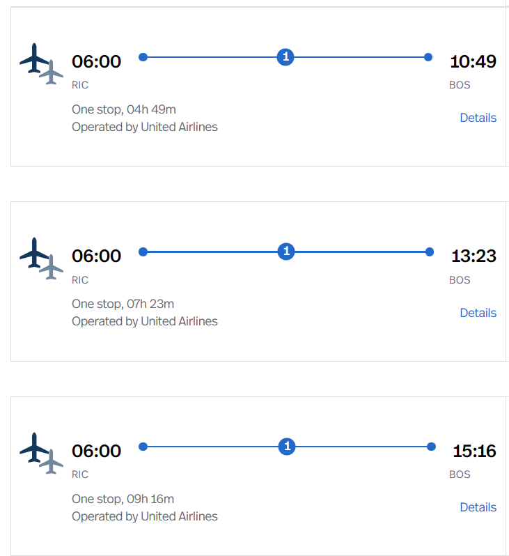Open Details for the flight arriving 13:23
This screenshot has width=509, height=556.
coord(478,313)
